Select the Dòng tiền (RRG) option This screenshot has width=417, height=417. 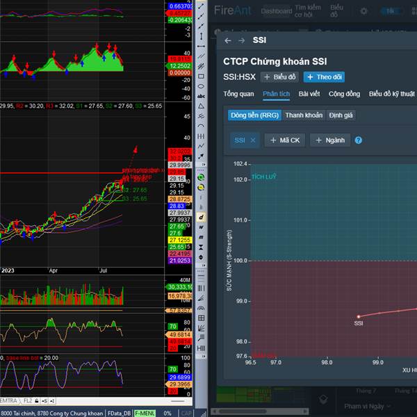(254, 115)
